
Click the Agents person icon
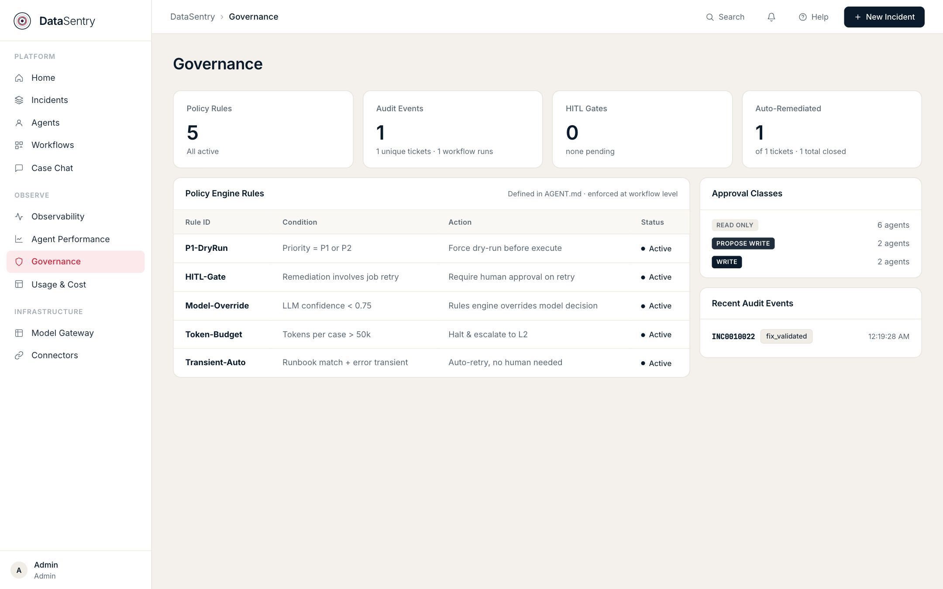point(19,123)
